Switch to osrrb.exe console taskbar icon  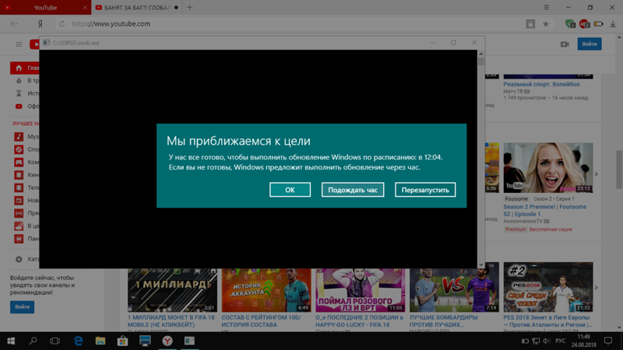click(189, 341)
